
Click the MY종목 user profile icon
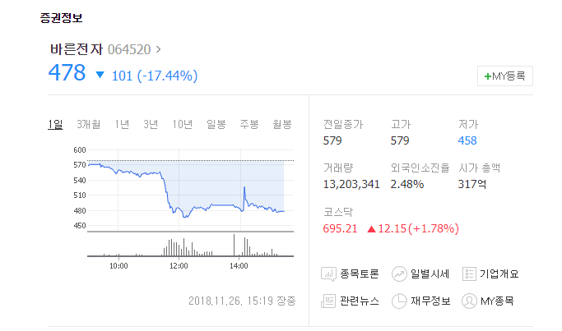point(469,301)
